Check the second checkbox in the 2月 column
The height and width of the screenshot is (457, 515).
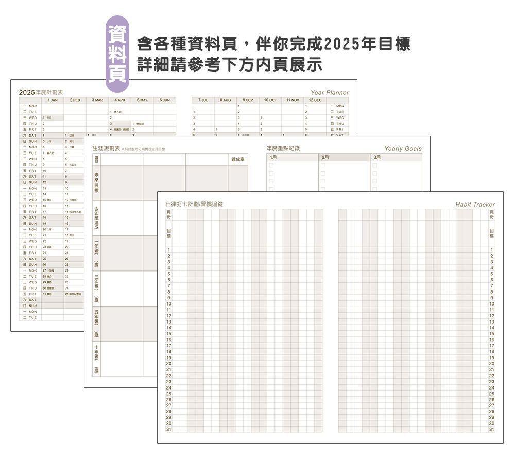(x=323, y=173)
